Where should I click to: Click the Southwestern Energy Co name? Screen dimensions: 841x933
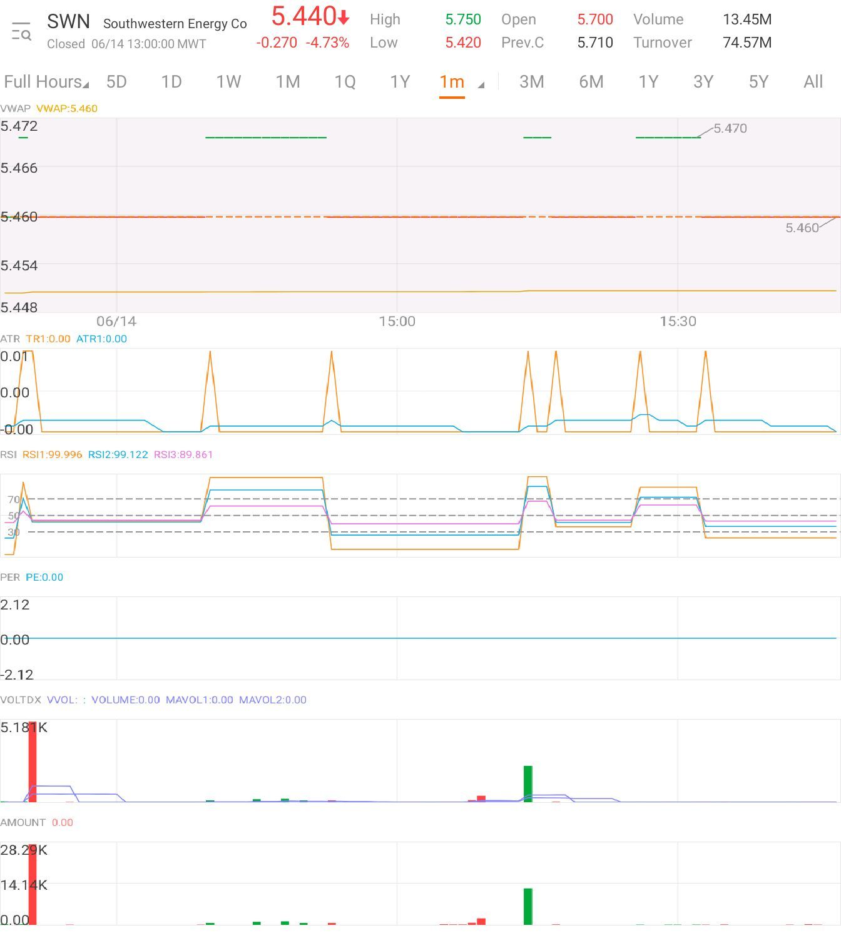[175, 24]
